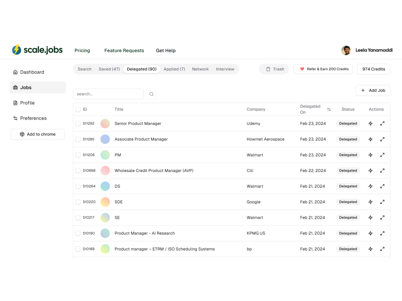
Task: Select checkbox for job S11285
Action: coord(78,139)
